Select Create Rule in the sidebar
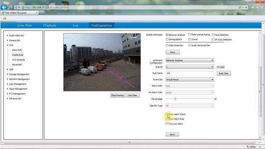The width and height of the screenshot is (265, 149). (x=17, y=55)
